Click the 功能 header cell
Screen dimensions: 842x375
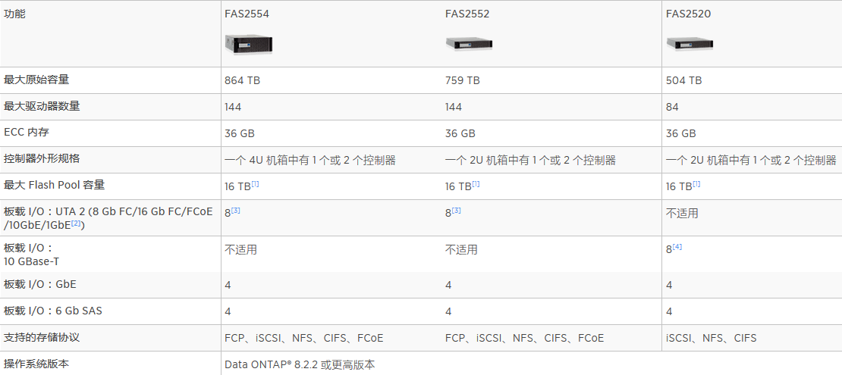[15, 14]
